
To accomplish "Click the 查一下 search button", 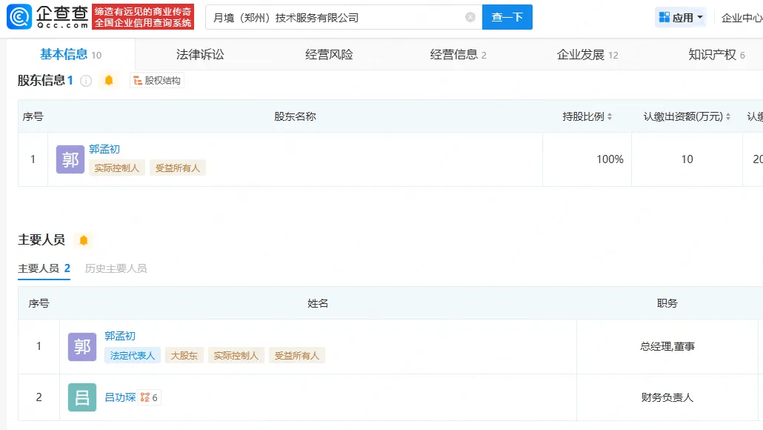I will coord(507,17).
